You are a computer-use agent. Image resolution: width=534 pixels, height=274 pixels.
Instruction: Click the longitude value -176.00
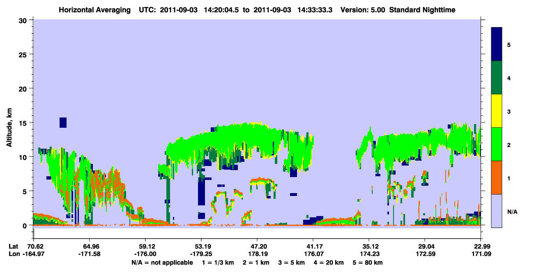coord(145,254)
